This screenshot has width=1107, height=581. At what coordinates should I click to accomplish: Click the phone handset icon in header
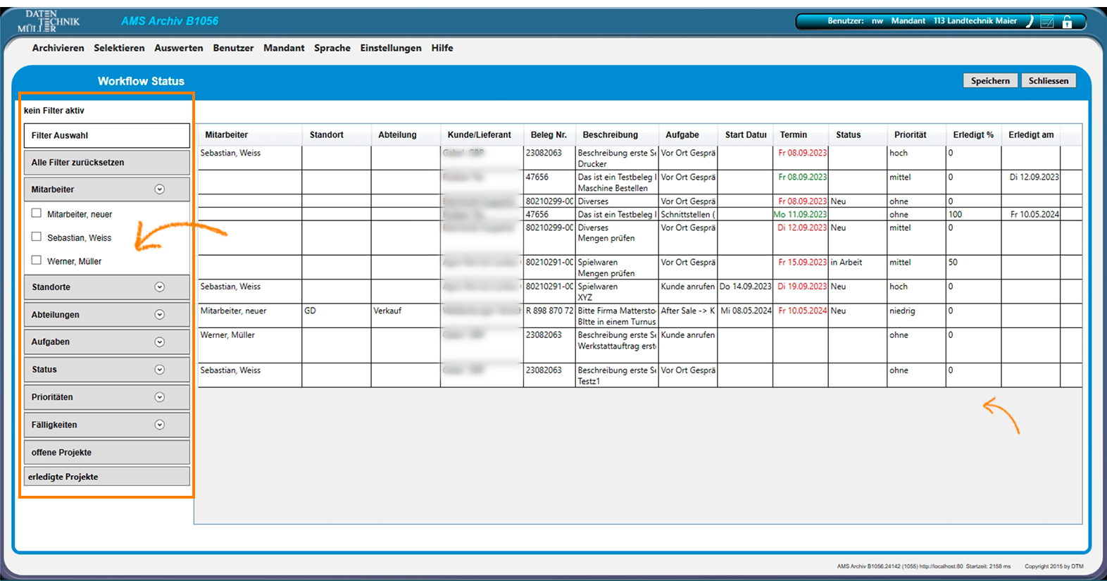pos(1029,21)
